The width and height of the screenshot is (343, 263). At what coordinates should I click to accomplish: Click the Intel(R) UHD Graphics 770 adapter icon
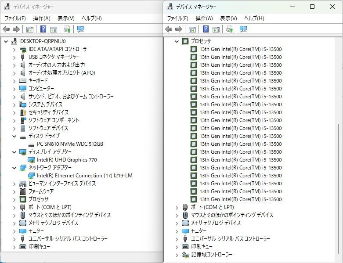[31, 160]
